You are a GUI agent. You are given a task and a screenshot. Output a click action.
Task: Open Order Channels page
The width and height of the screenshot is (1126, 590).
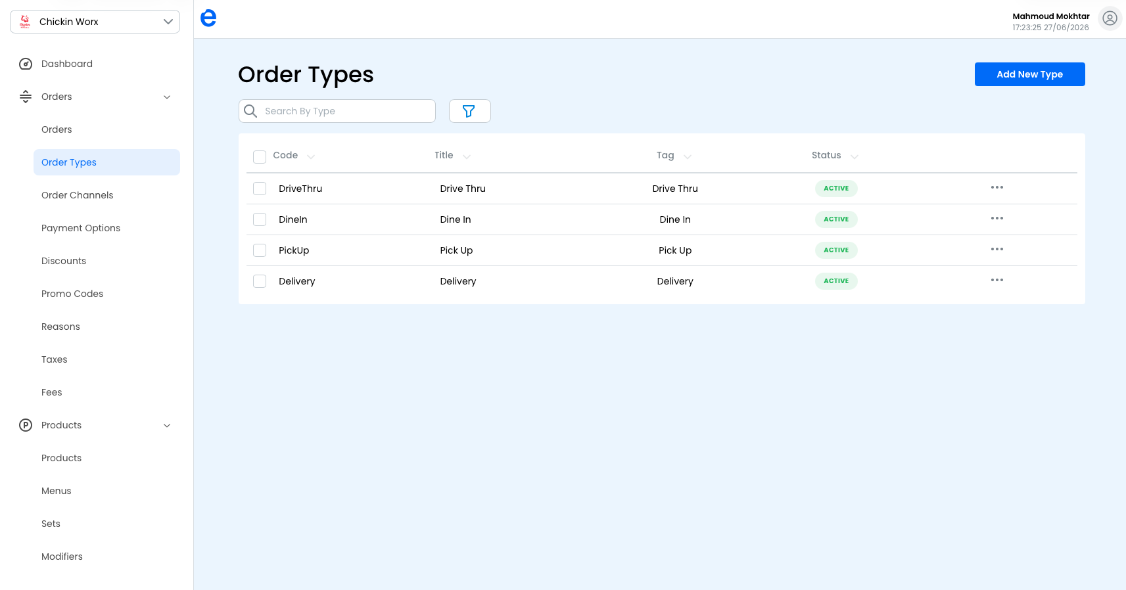(78, 195)
